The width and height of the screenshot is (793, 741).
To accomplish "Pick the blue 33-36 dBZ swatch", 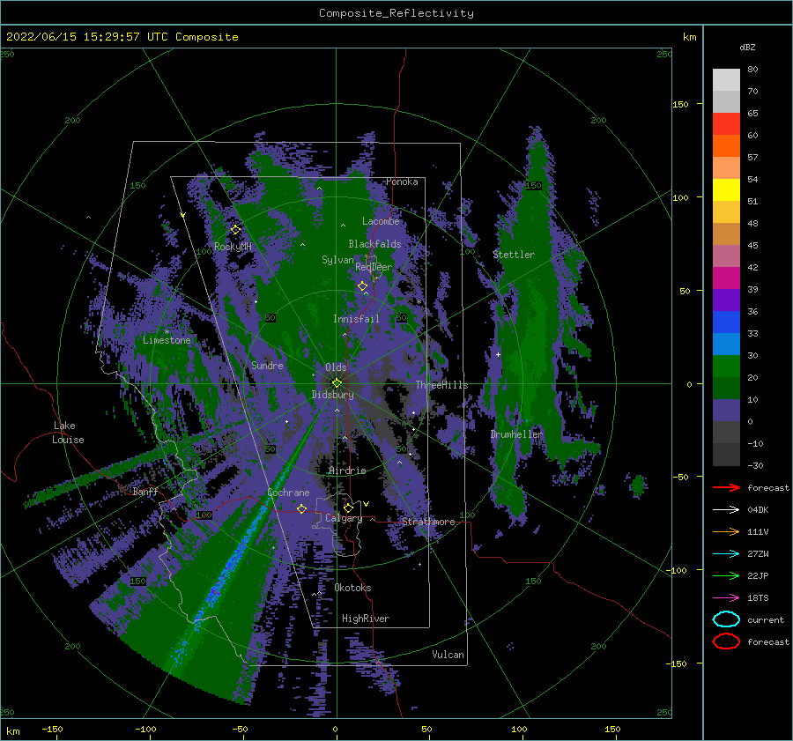I will pyautogui.click(x=726, y=322).
